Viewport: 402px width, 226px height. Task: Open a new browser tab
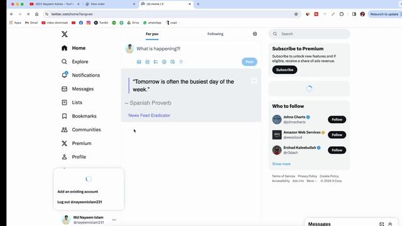coord(198,4)
